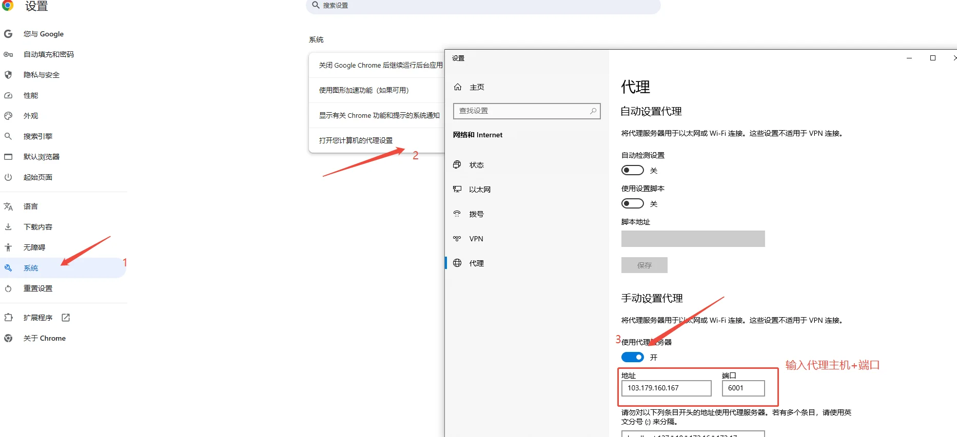Select 系统 in Chrome sidebar
This screenshot has height=437, width=957.
(x=64, y=268)
